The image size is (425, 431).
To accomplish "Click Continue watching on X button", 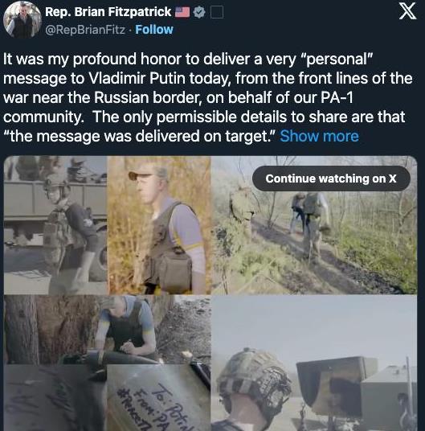I will tap(331, 179).
